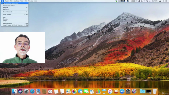169x95 pixels.
Task: Choose Esegui il logout da Utente Udemy
Action: pyautogui.click(x=15, y=25)
